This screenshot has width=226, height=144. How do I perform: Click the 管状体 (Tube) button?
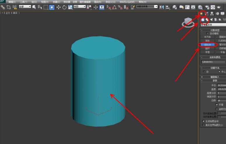[x=221, y=45]
